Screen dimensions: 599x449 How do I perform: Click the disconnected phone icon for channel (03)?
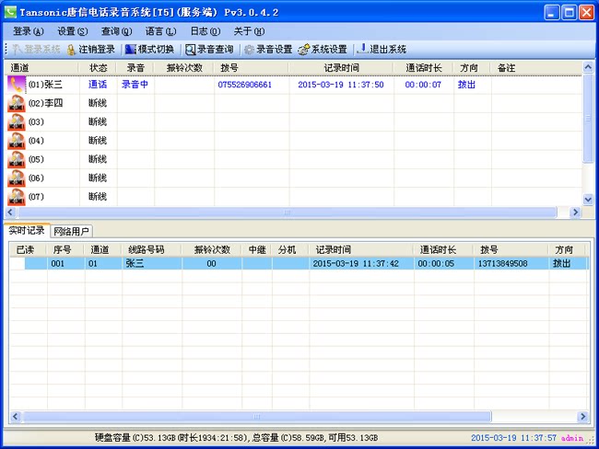pos(17,122)
